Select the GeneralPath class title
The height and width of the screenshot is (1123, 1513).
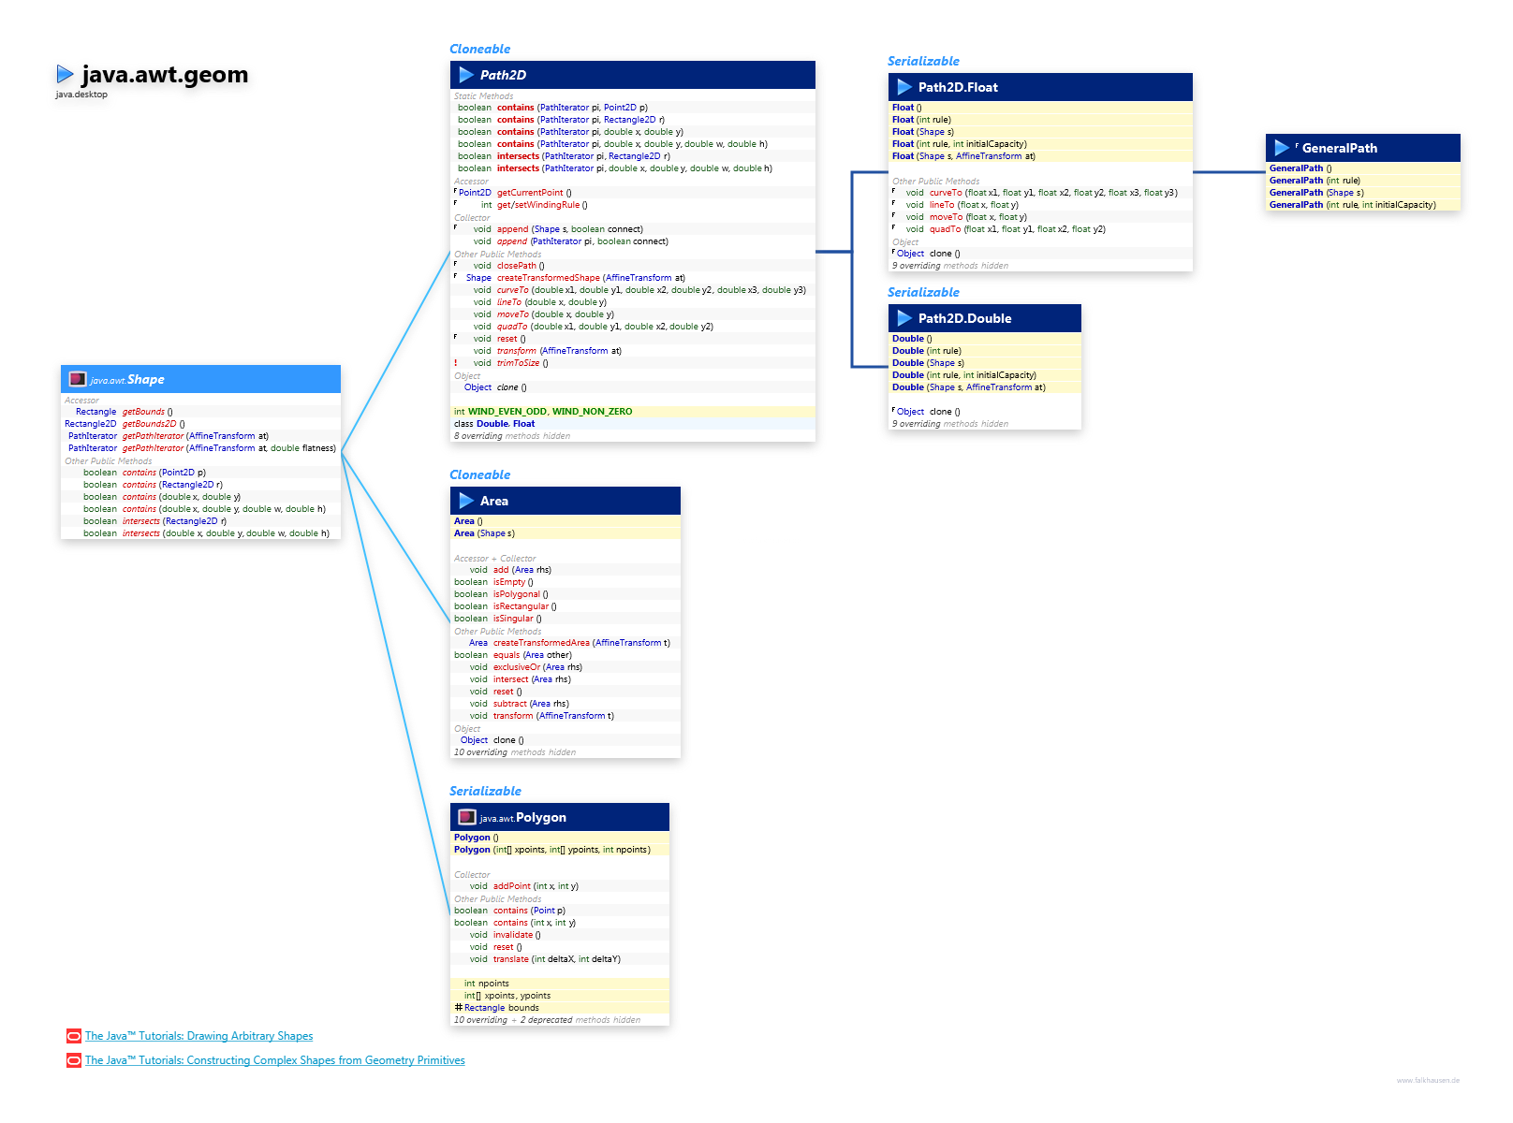pyautogui.click(x=1339, y=148)
